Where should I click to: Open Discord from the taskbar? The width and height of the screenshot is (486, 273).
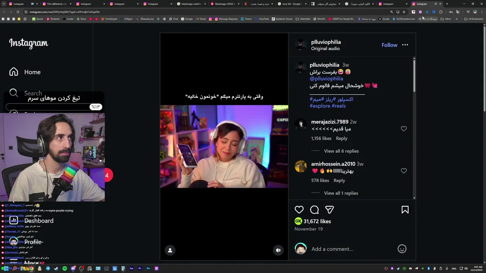click(x=73, y=268)
